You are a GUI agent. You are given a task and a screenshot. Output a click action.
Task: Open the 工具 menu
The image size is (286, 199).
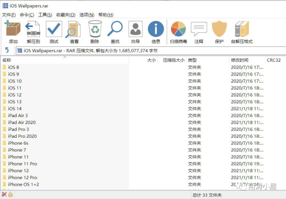click(45, 15)
